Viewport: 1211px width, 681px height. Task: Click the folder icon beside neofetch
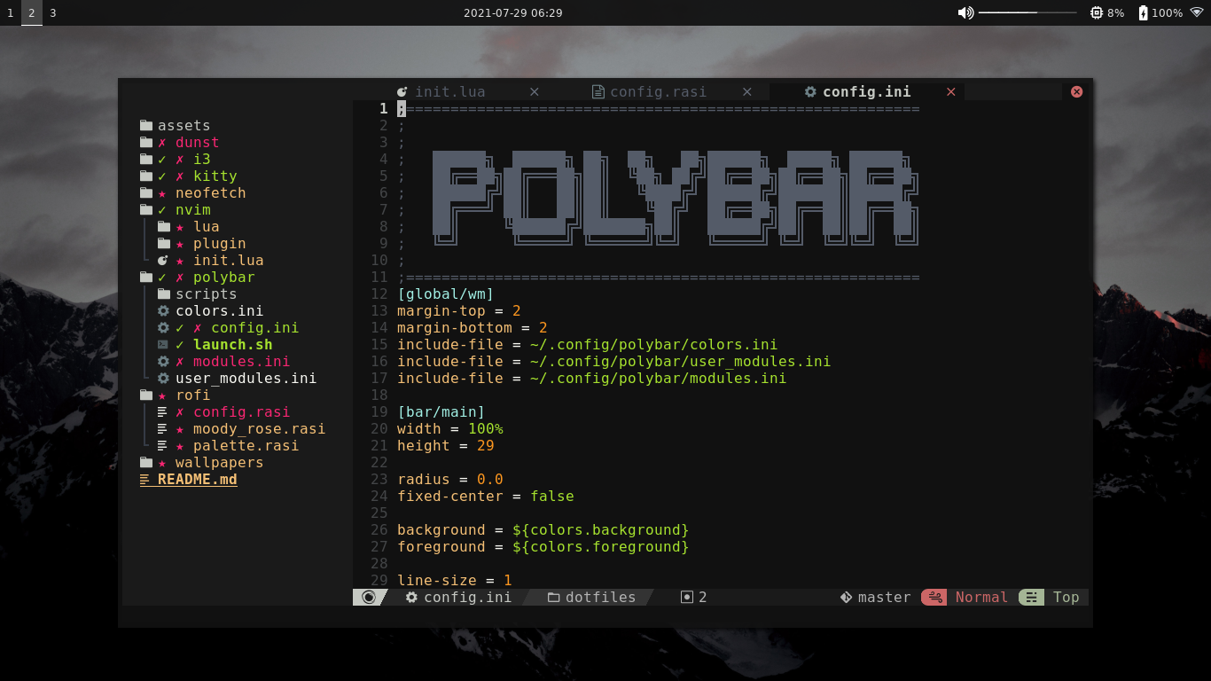click(146, 193)
